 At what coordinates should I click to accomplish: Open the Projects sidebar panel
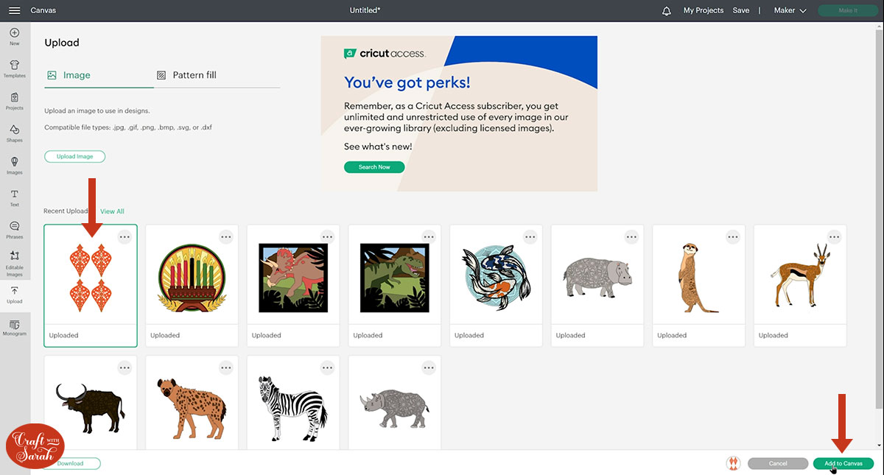tap(15, 101)
